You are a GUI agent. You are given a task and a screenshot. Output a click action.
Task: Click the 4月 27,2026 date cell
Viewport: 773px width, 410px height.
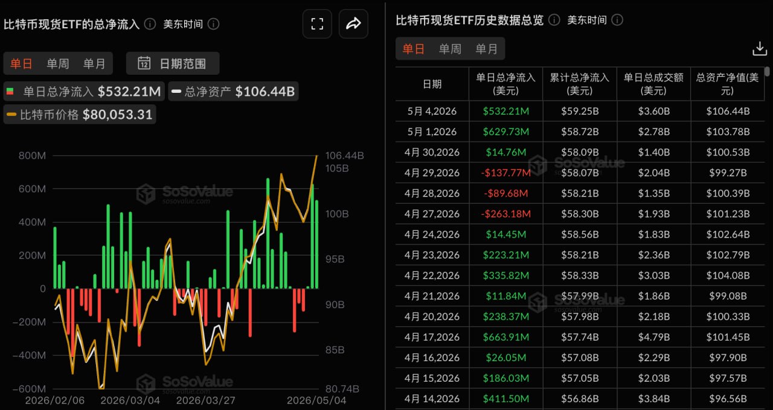[432, 213]
